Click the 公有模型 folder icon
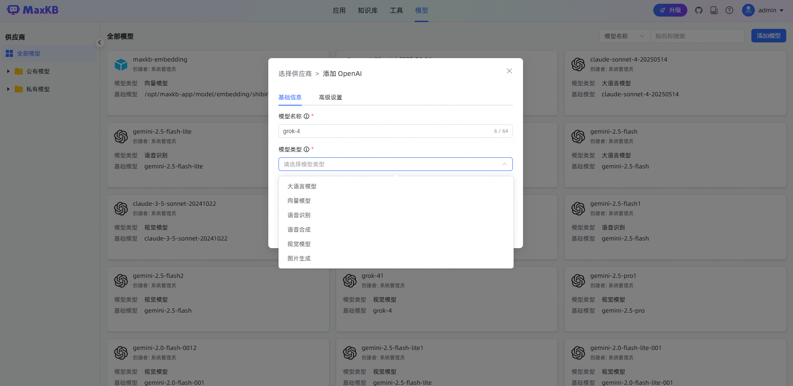The width and height of the screenshot is (793, 386). click(19, 71)
